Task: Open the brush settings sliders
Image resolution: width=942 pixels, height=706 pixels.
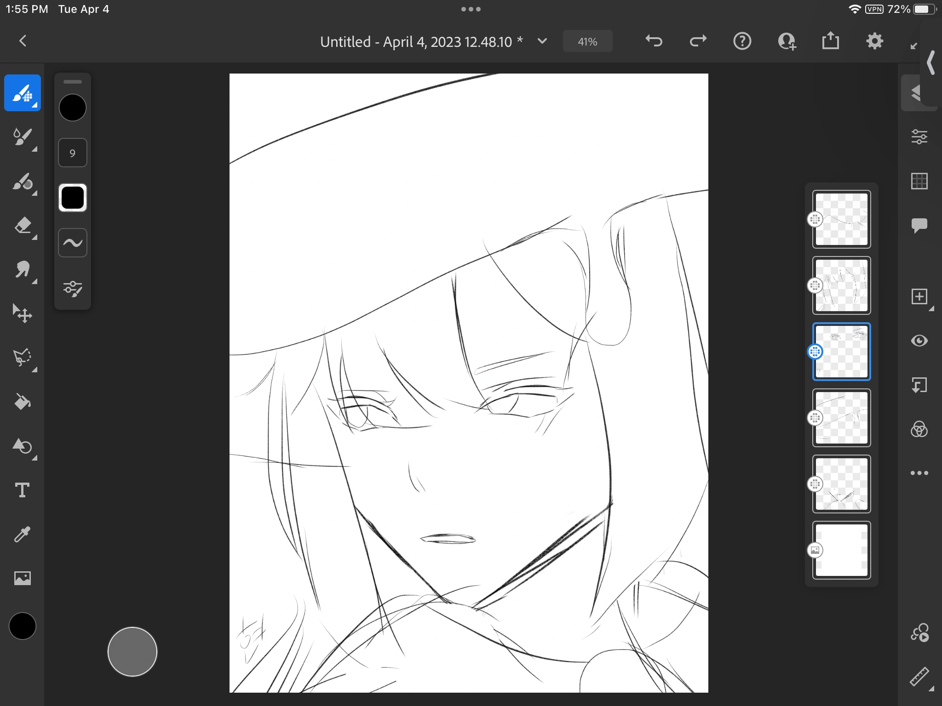Action: click(x=73, y=288)
